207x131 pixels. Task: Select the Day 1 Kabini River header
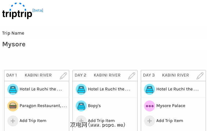(x=38, y=75)
